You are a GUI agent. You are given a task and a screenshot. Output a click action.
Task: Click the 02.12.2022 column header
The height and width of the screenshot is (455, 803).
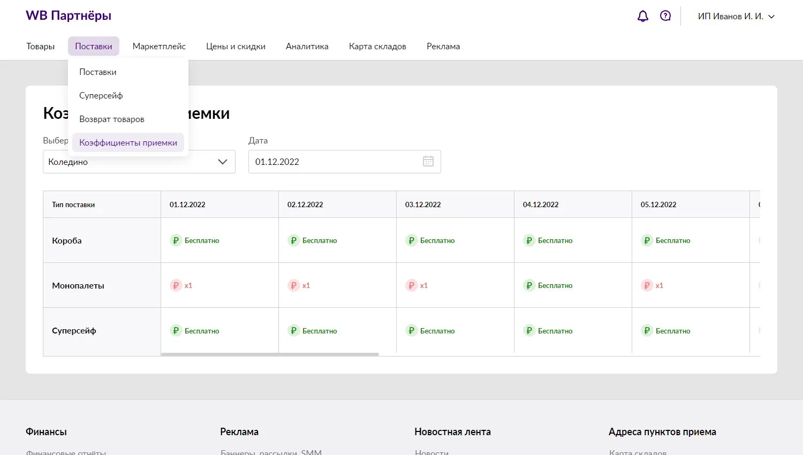[x=337, y=204]
